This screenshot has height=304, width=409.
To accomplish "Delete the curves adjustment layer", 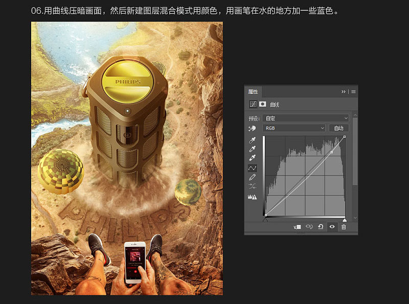I will [x=344, y=227].
